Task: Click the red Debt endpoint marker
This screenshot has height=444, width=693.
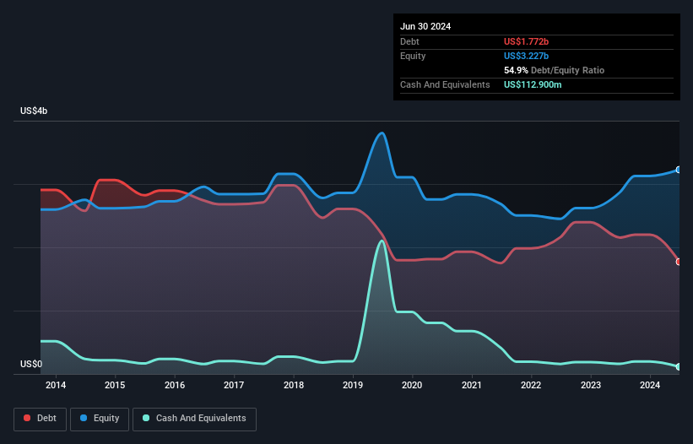Action: [679, 262]
